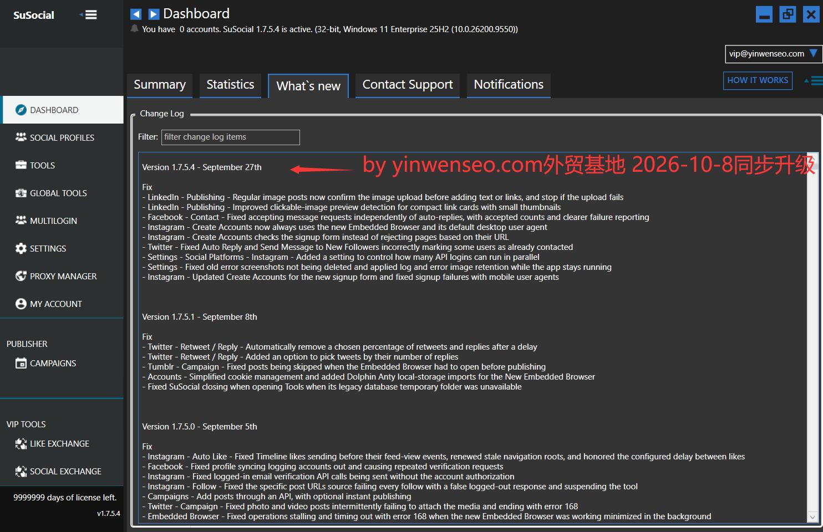Open My Account in the sidebar

[x=62, y=304]
